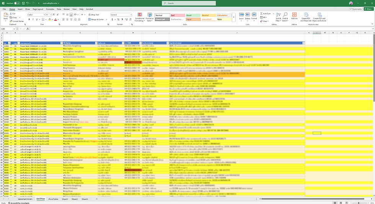Open the Page Layout ribbon tab

(38, 9)
